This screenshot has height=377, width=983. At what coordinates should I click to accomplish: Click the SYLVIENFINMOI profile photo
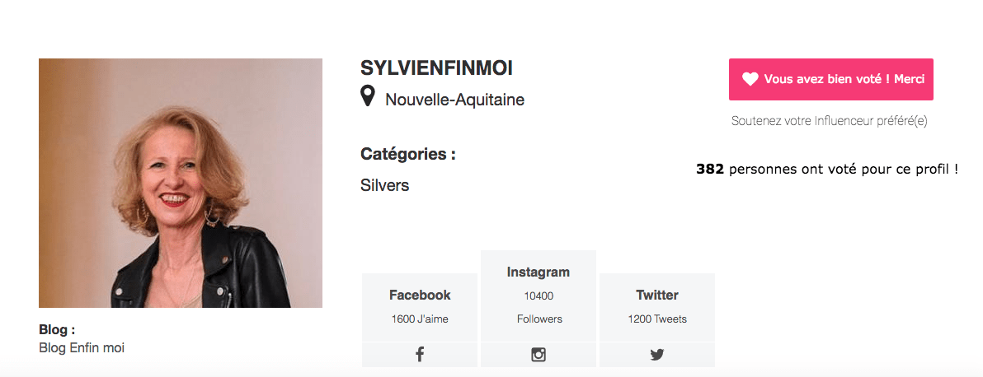(x=181, y=183)
